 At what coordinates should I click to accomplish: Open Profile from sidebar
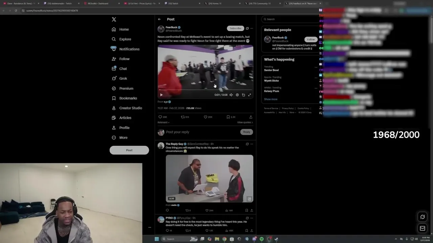click(x=120, y=128)
